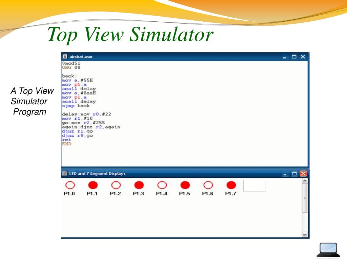Click the scroll down arrow in LED window

coord(305,235)
